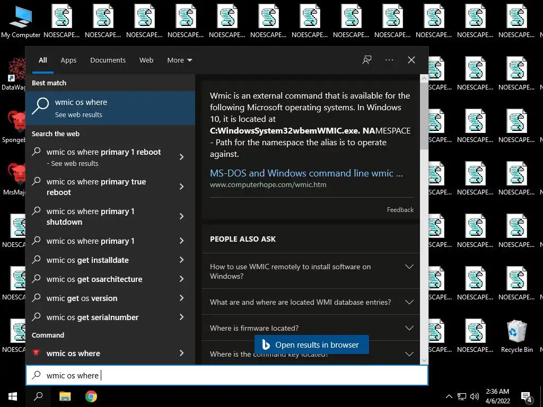The height and width of the screenshot is (407, 543).
Task: Click the search box magnifier icon
Action: tap(37, 375)
